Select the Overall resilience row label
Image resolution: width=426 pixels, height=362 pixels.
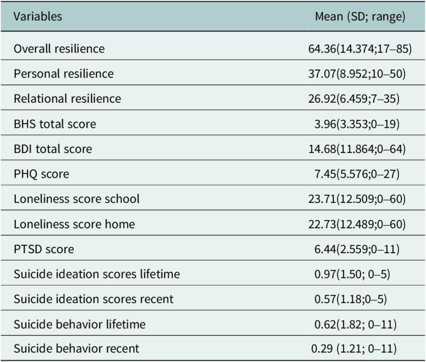60,49
